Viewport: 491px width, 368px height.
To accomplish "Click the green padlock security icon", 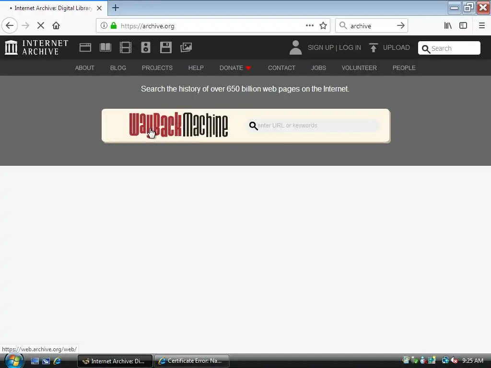I will point(114,26).
